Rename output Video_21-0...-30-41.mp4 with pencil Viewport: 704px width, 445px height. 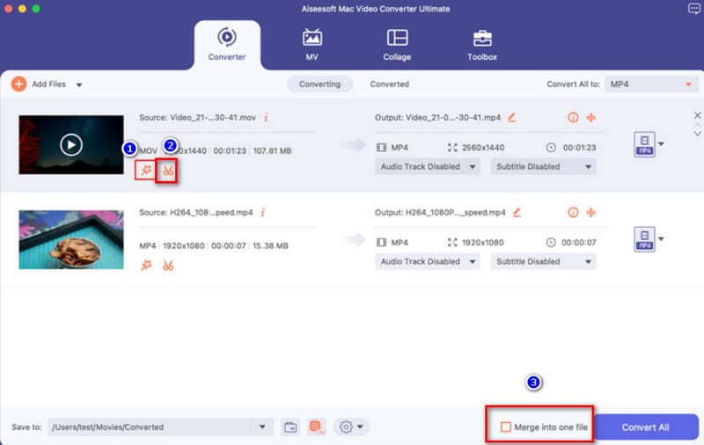pos(511,118)
